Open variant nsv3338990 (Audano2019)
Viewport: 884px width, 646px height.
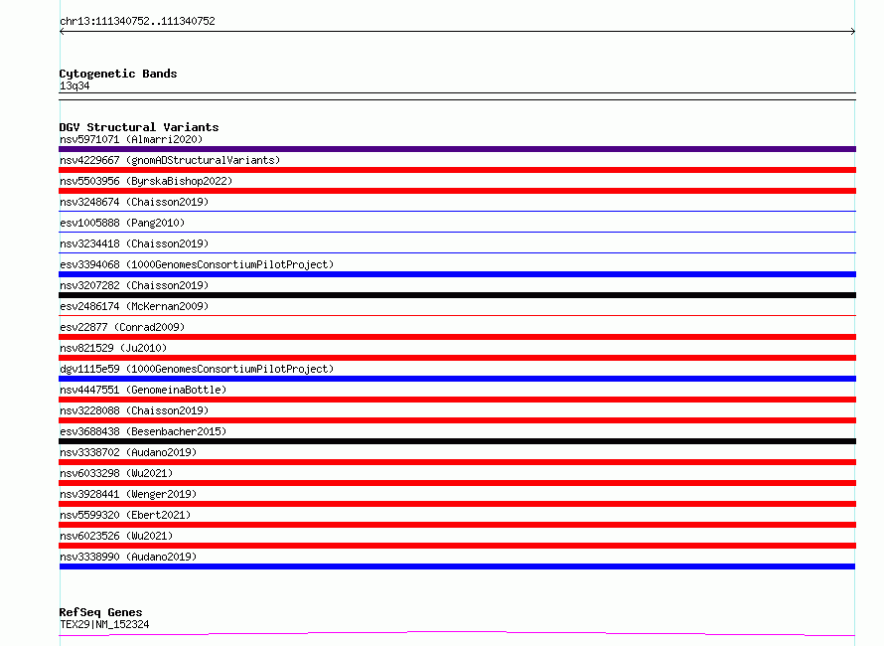(x=128, y=557)
